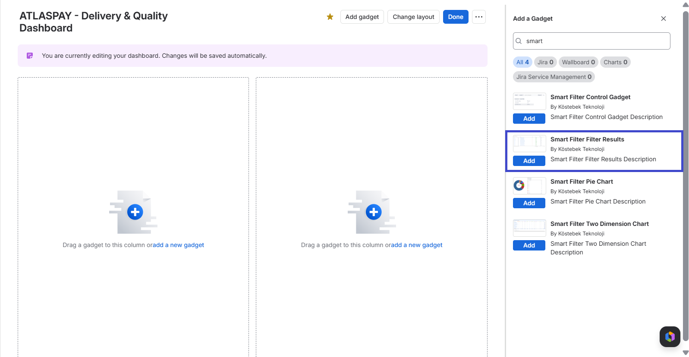Click the plus icon in left column
The image size is (689, 357).
coord(135,212)
